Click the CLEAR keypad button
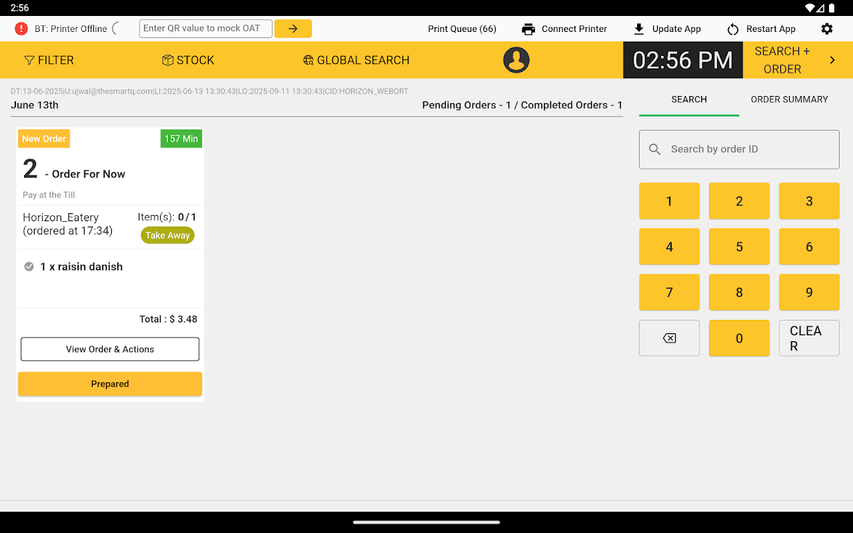The height and width of the screenshot is (533, 853). pos(809,338)
